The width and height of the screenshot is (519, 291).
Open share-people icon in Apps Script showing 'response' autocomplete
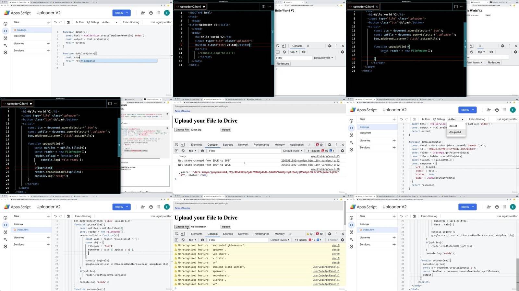click(142, 13)
